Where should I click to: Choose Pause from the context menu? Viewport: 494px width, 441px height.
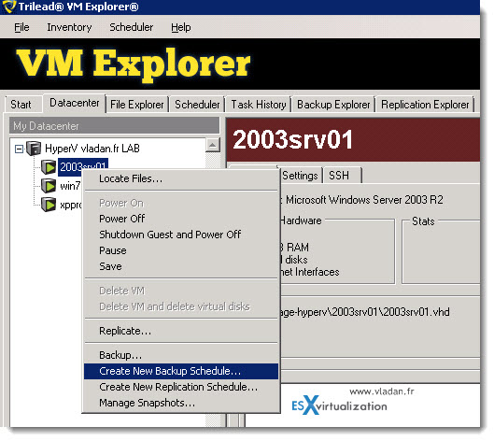tap(181, 250)
